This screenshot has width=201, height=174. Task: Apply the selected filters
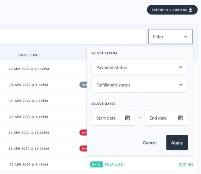tap(177, 143)
